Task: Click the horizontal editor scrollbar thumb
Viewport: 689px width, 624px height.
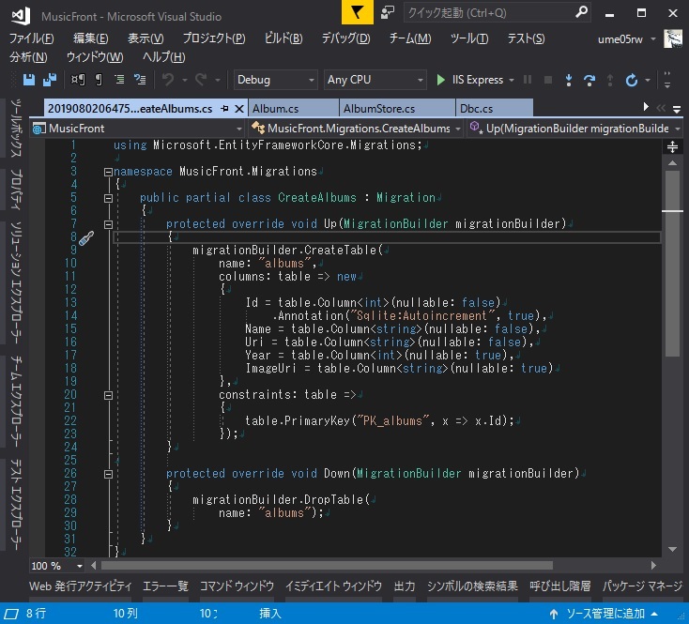Action: [x=327, y=566]
